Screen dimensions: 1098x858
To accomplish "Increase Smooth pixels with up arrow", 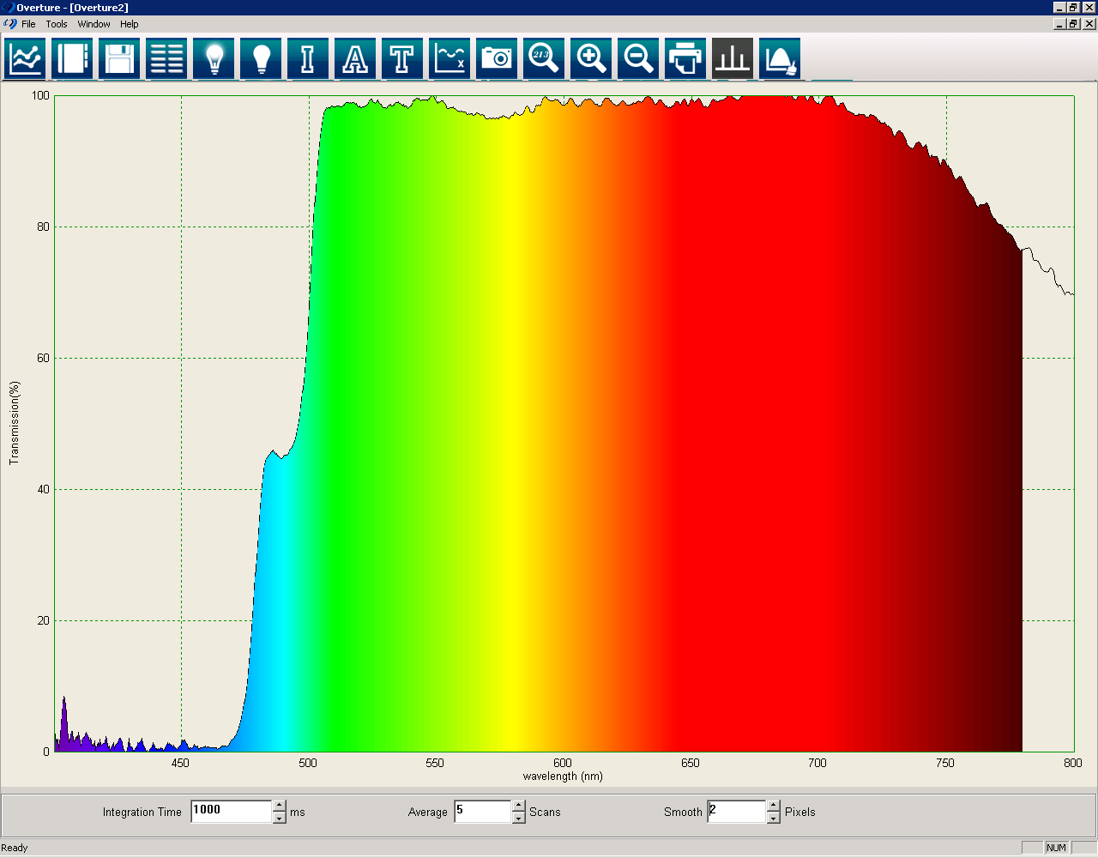I will [x=773, y=806].
